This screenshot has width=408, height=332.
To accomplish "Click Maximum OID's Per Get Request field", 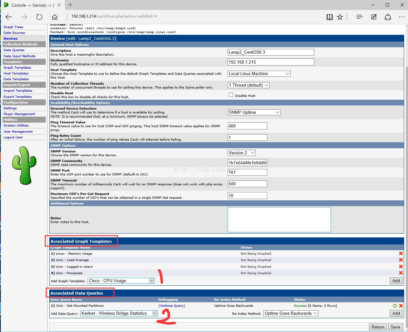I will [x=247, y=196].
